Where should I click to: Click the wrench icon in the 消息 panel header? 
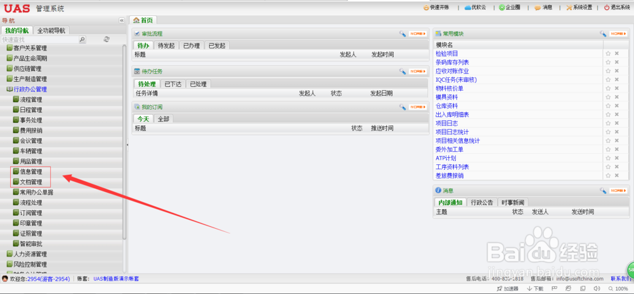[603, 190]
